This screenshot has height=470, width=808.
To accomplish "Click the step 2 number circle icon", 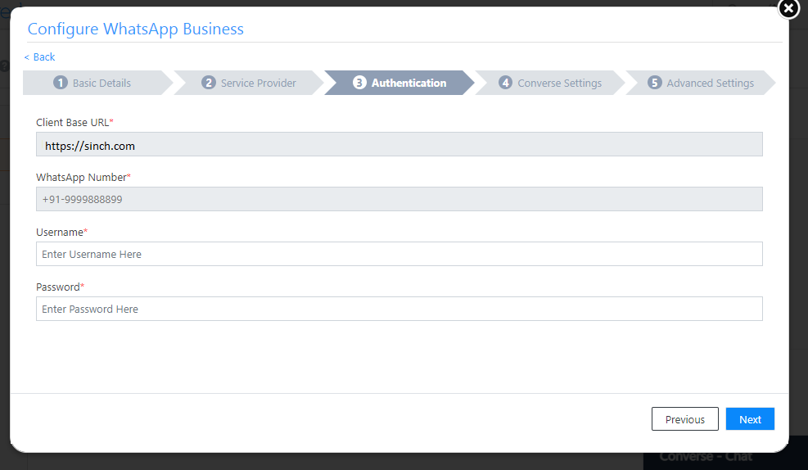I will (209, 83).
